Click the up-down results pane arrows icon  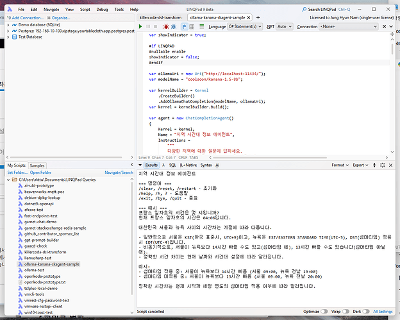pos(374,165)
